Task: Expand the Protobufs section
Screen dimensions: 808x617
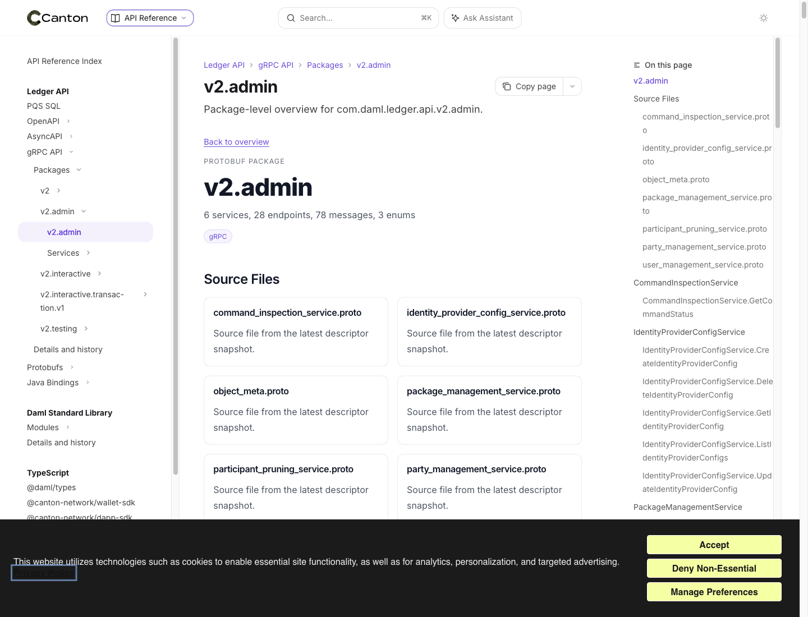Action: 72,367
